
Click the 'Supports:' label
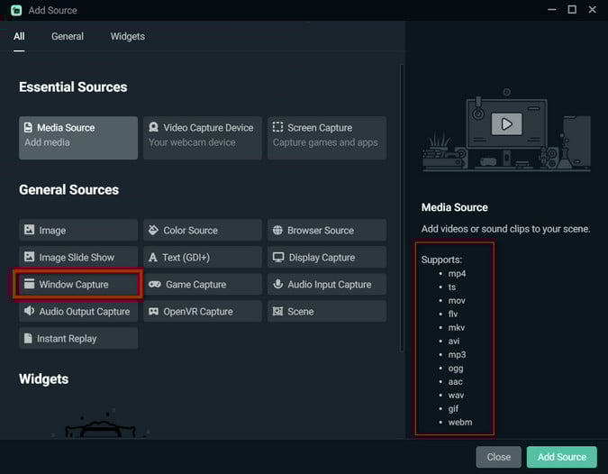441,260
